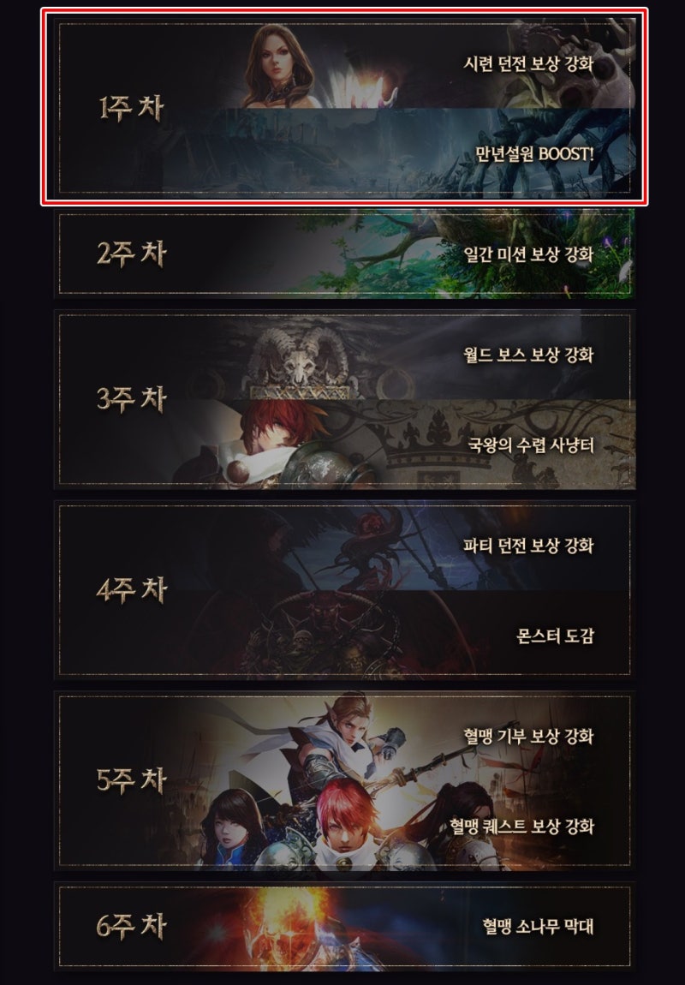Viewport: 685px width, 985px height.
Task: Open the 시련 던전 보상 강화 entry
Action: tap(528, 63)
